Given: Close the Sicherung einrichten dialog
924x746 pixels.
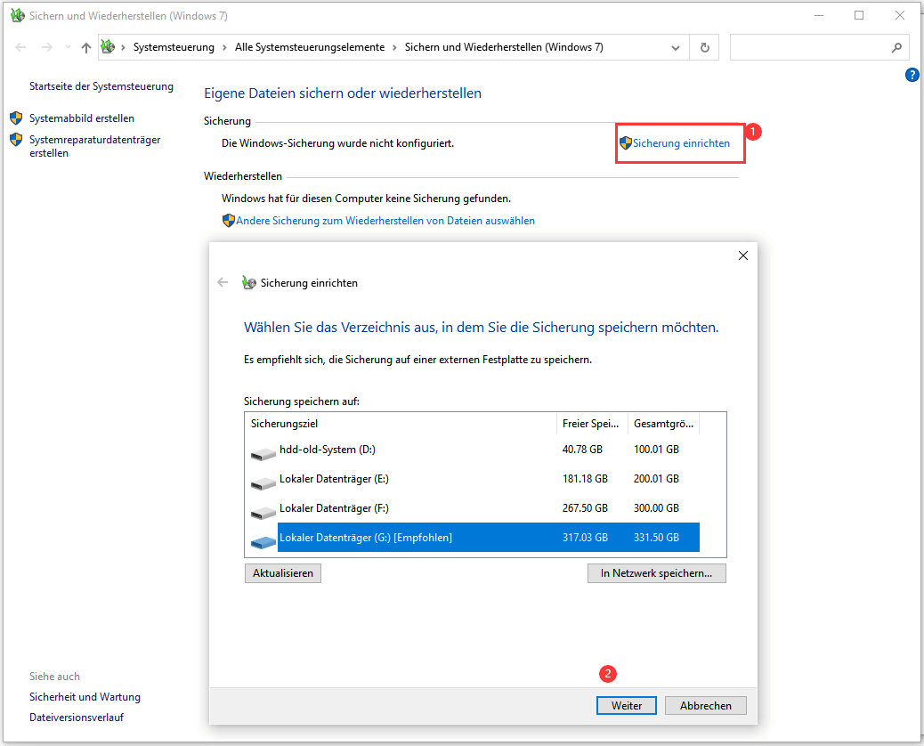Looking at the screenshot, I should pos(743,255).
